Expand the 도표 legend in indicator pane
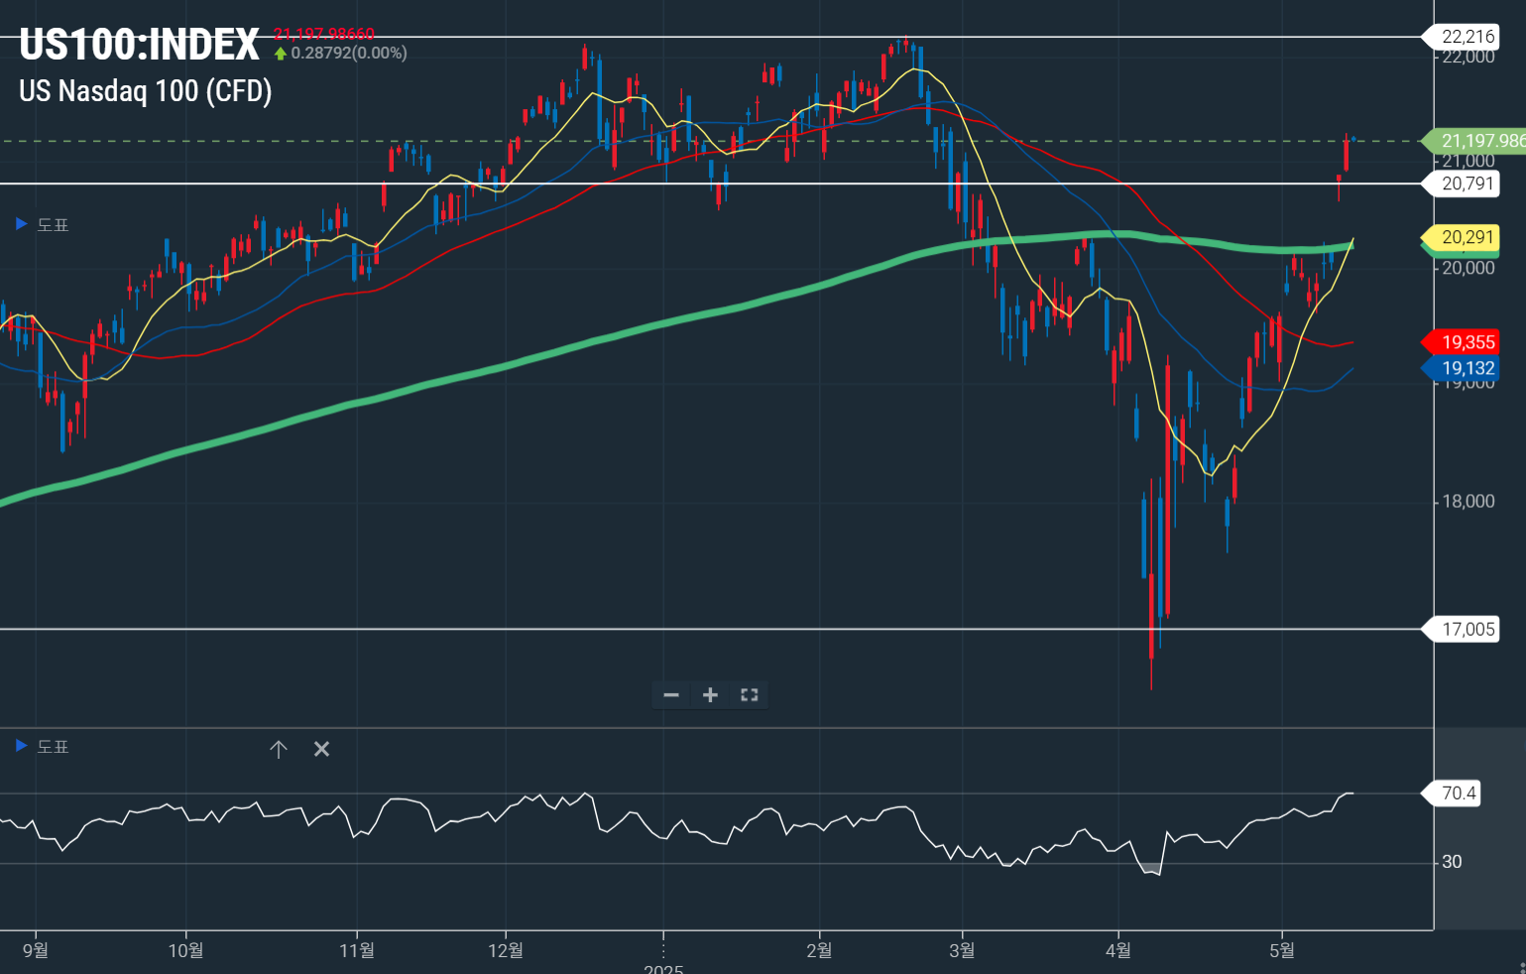The height and width of the screenshot is (974, 1526). 22,746
